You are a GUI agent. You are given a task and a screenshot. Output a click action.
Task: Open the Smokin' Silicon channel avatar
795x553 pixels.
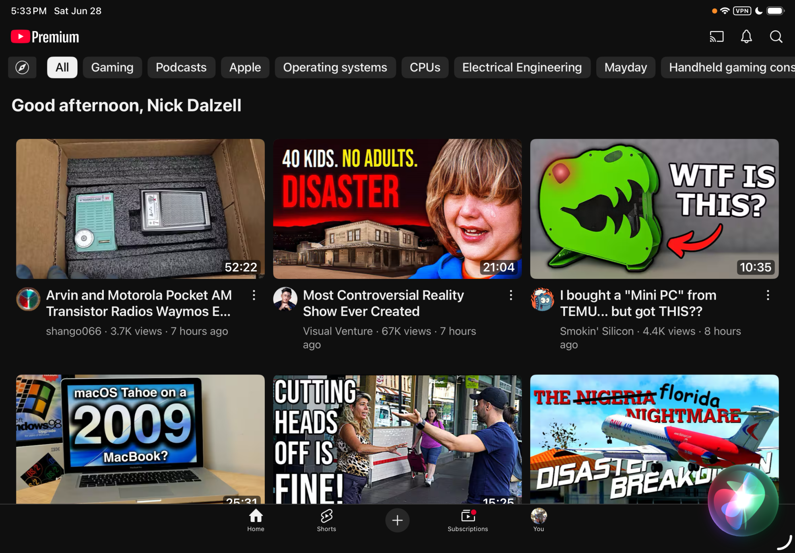click(542, 299)
